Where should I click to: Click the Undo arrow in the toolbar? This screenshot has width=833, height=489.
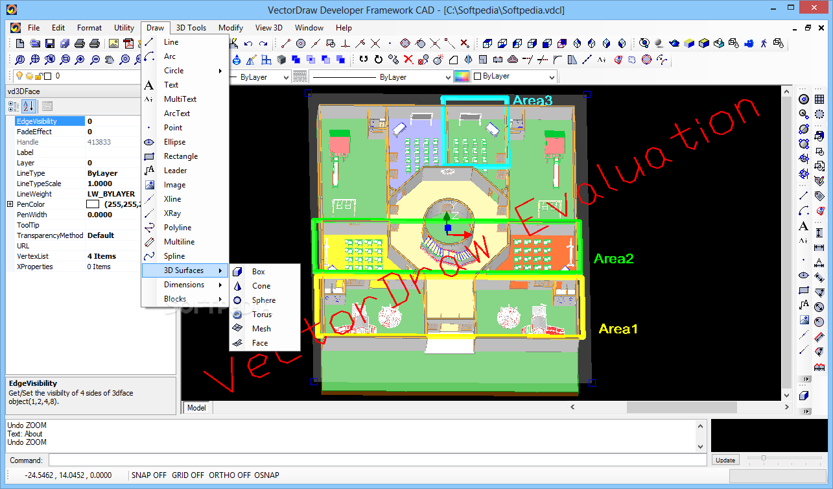tap(248, 43)
